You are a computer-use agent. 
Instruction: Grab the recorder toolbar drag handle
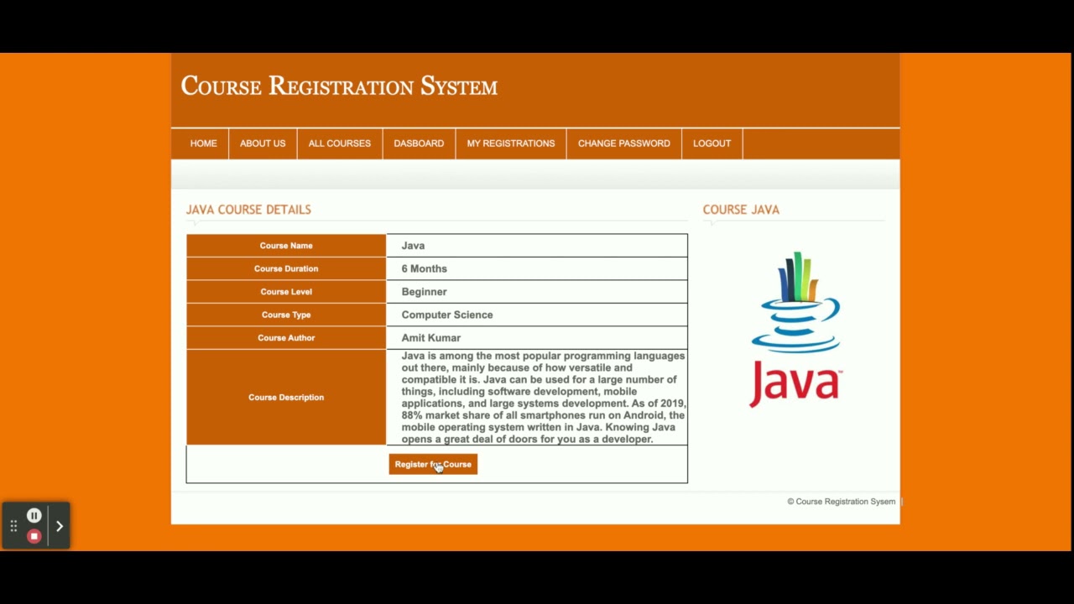[13, 526]
